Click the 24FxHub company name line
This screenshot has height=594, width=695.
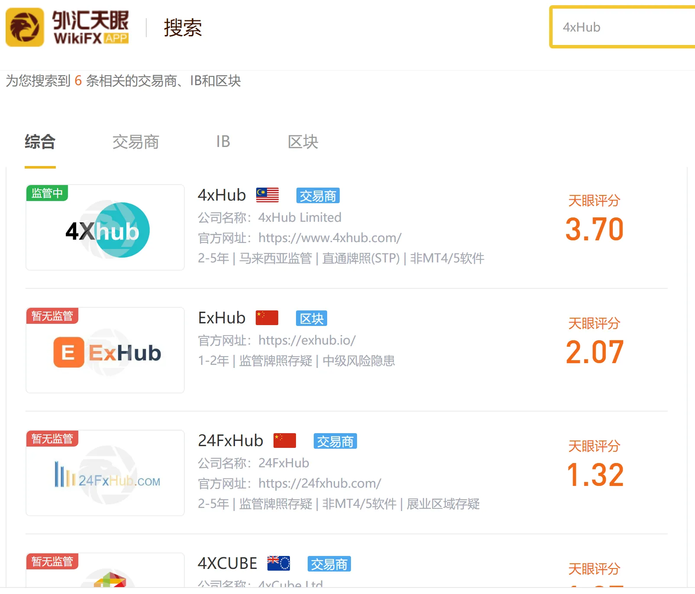254,463
